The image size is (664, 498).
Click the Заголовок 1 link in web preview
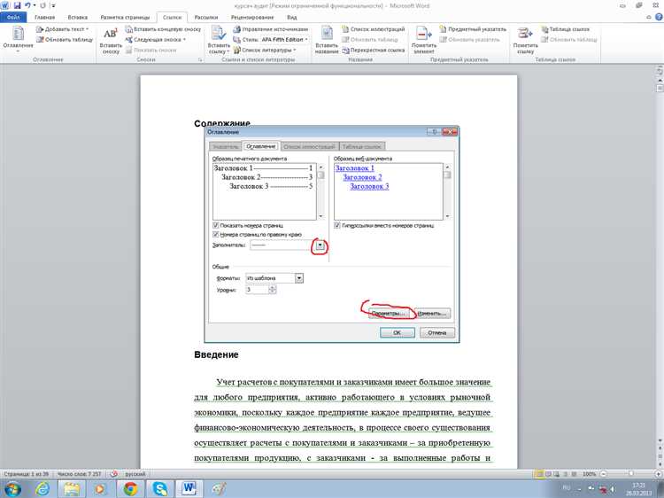[x=355, y=168]
